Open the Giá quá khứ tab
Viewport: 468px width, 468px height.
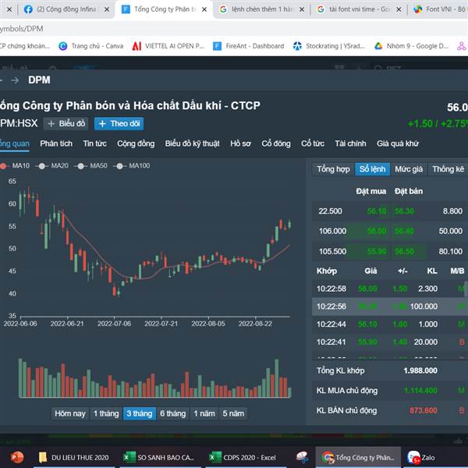point(398,144)
